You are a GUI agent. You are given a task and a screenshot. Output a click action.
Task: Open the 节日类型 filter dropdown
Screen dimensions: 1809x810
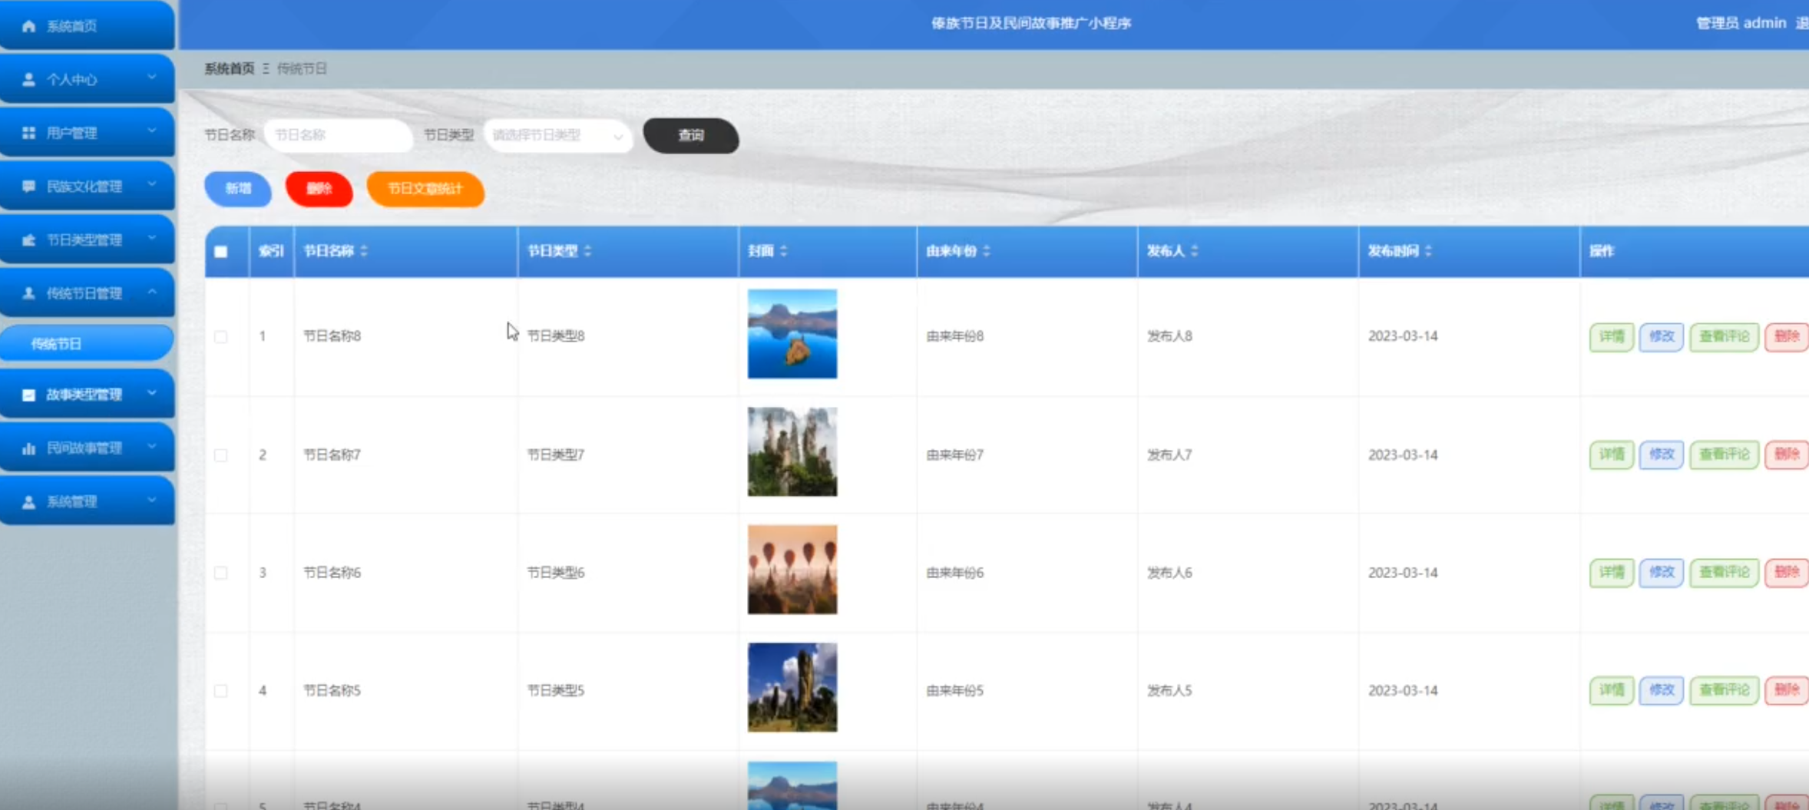(557, 136)
